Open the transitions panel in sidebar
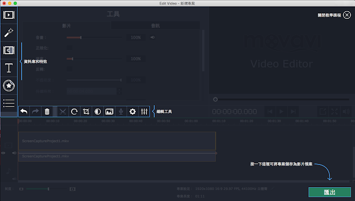The height and width of the screenshot is (201, 355). pos(9,50)
